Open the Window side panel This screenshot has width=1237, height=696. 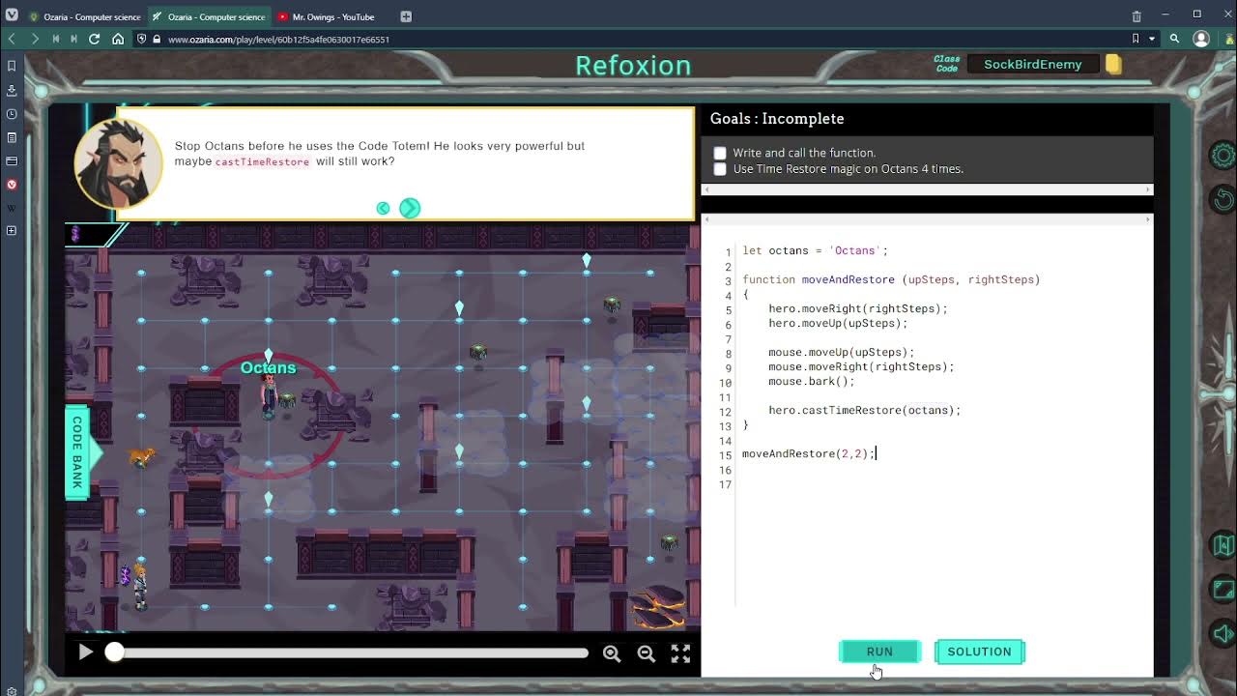12,160
